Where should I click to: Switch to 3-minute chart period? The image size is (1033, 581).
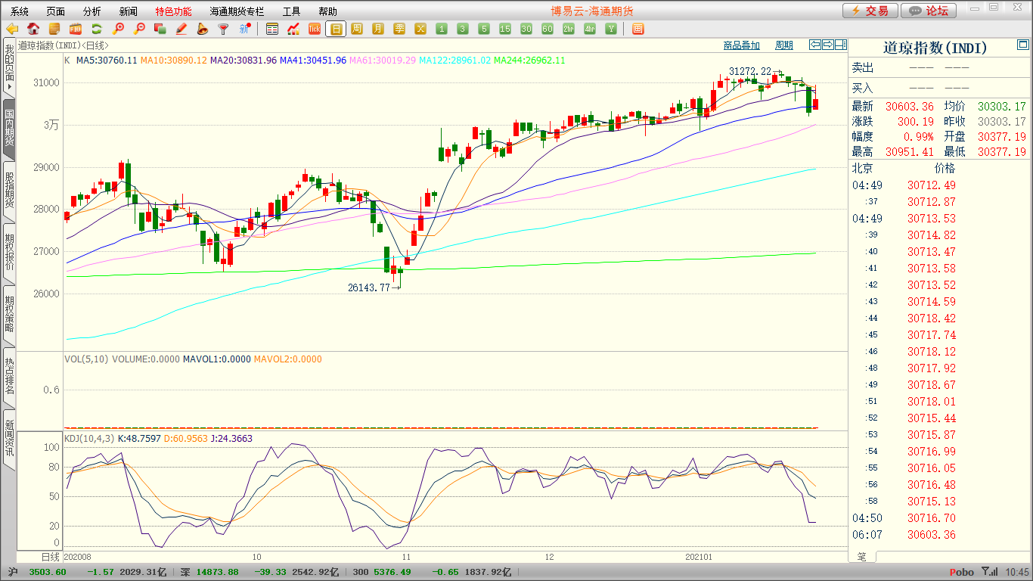click(x=463, y=29)
